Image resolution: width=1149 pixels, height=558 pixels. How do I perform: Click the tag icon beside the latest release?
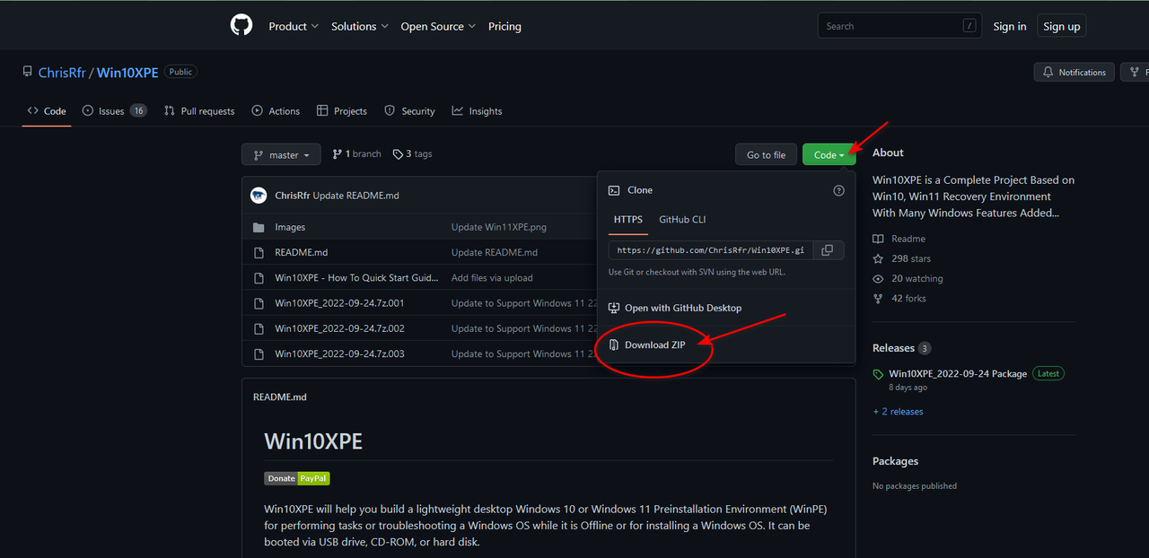878,373
